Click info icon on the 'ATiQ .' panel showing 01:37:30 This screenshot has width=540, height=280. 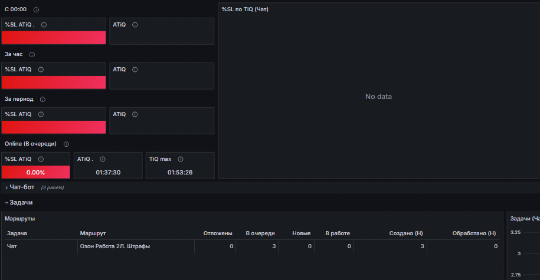coord(103,159)
